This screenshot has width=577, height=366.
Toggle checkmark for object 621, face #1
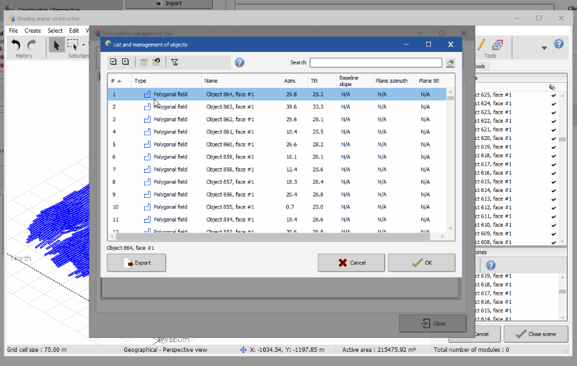553,130
